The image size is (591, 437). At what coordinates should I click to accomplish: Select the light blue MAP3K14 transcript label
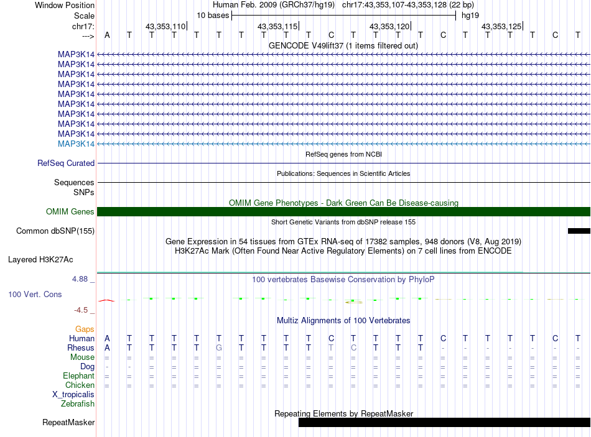click(76, 144)
